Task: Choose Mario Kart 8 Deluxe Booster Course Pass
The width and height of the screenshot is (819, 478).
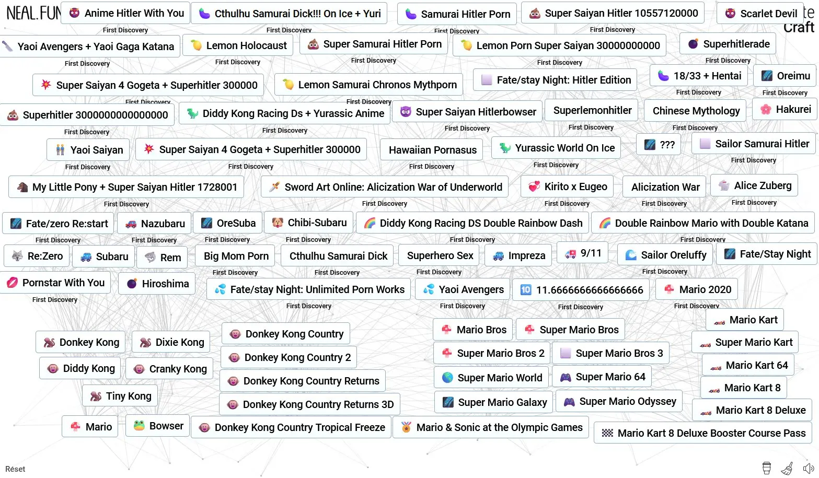Action: (x=703, y=433)
